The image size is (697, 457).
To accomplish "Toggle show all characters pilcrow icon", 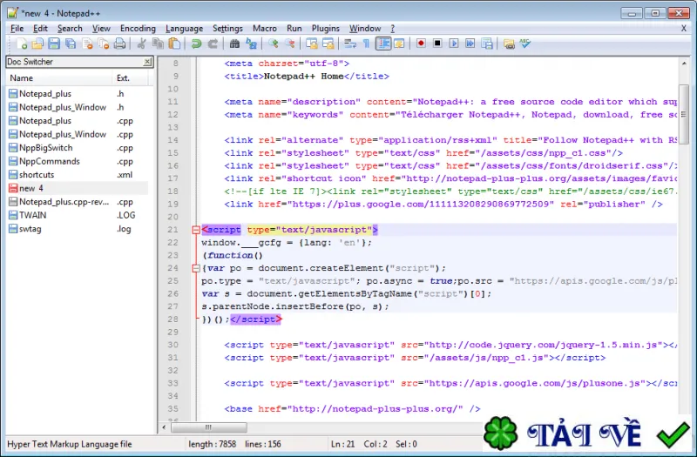I will (366, 44).
